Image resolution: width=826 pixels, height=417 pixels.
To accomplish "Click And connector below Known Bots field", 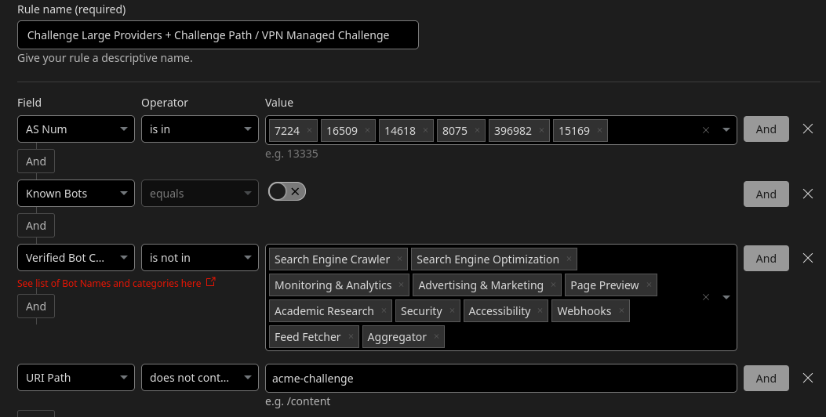I will (x=36, y=225).
